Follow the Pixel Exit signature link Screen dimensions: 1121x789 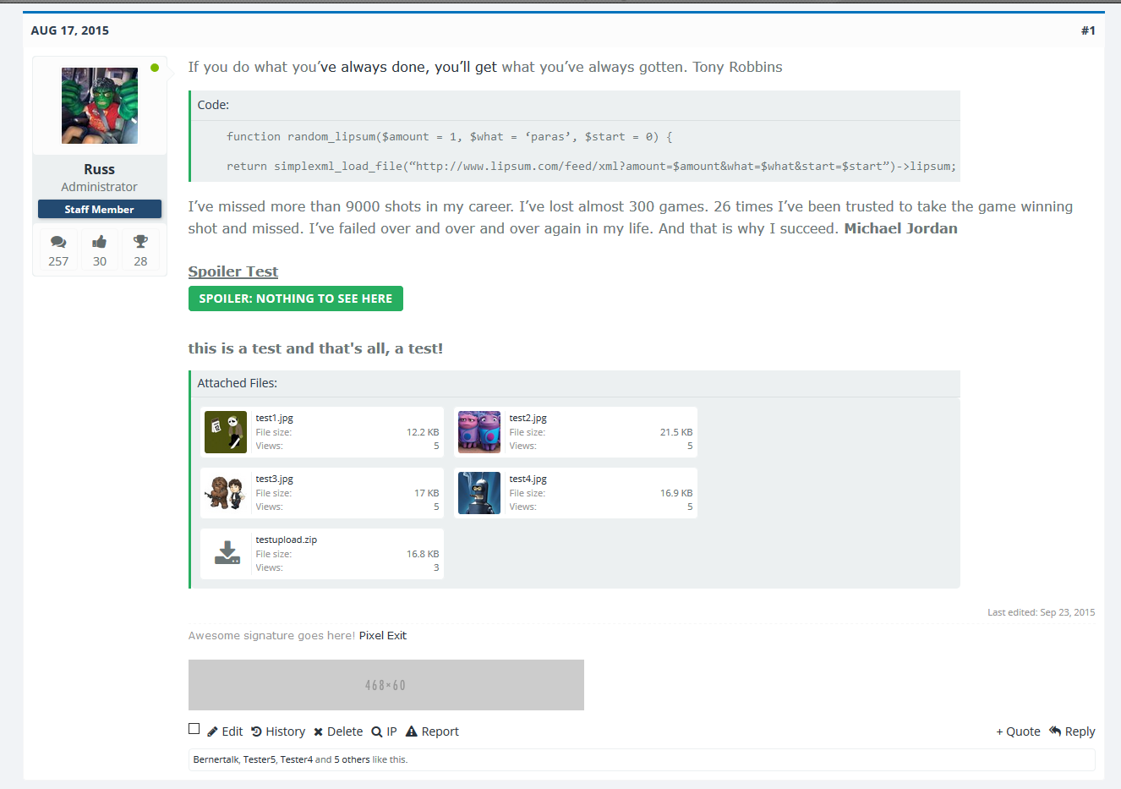point(383,636)
